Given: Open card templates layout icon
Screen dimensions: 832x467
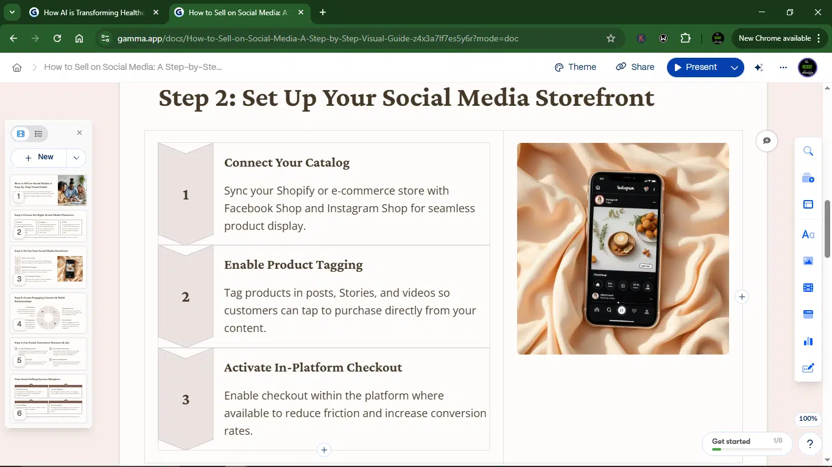Looking at the screenshot, I should 808,205.
